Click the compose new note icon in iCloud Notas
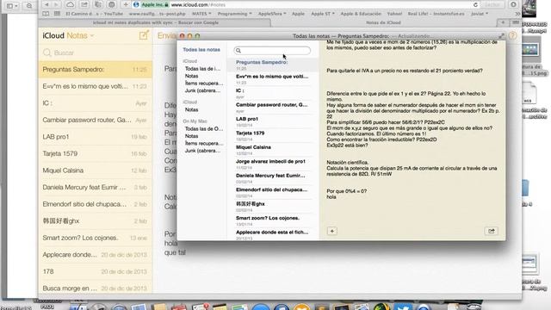Image resolution: width=551 pixels, height=310 pixels. point(144,35)
